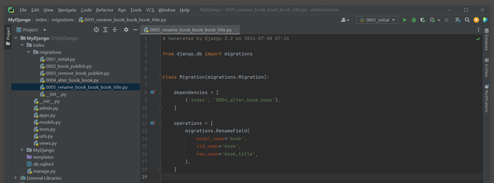Click Select Opened File target icon
This screenshot has width=494, height=183.
point(96,30)
